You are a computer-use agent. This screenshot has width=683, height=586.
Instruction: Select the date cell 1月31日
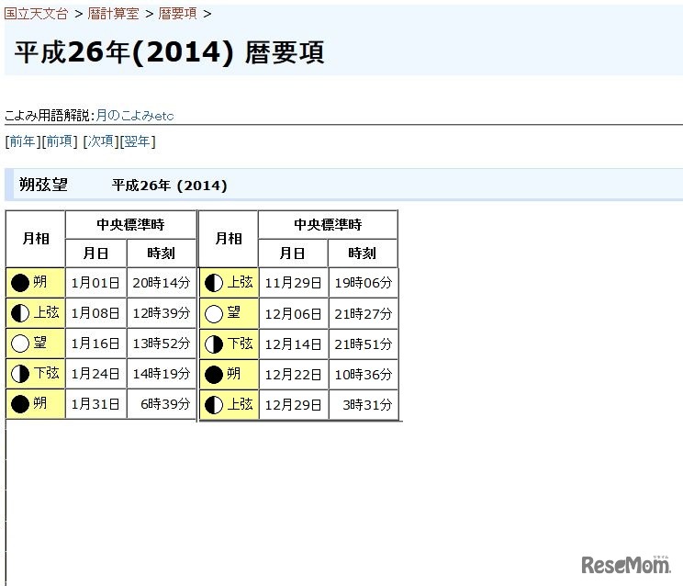[x=95, y=404]
